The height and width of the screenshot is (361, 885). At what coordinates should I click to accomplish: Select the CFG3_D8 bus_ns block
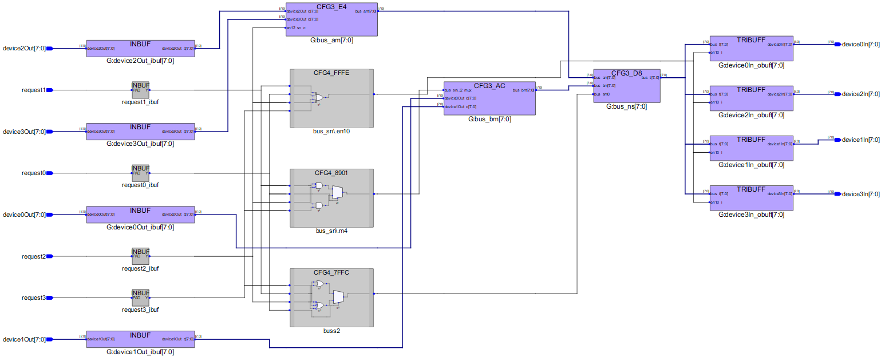coord(626,85)
